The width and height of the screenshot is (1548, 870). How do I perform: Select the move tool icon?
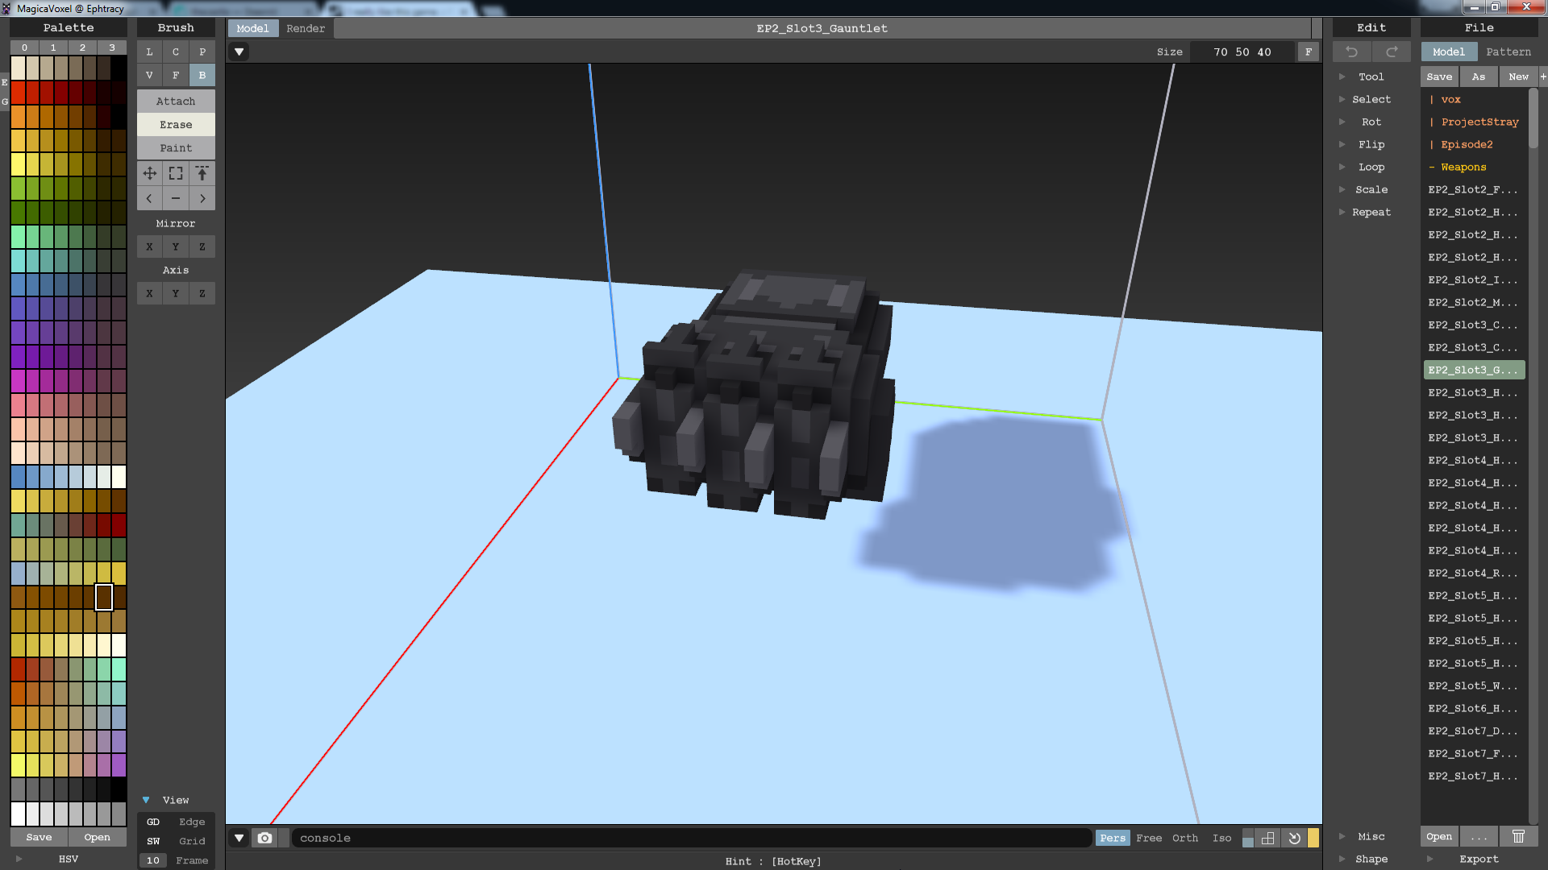(x=149, y=173)
